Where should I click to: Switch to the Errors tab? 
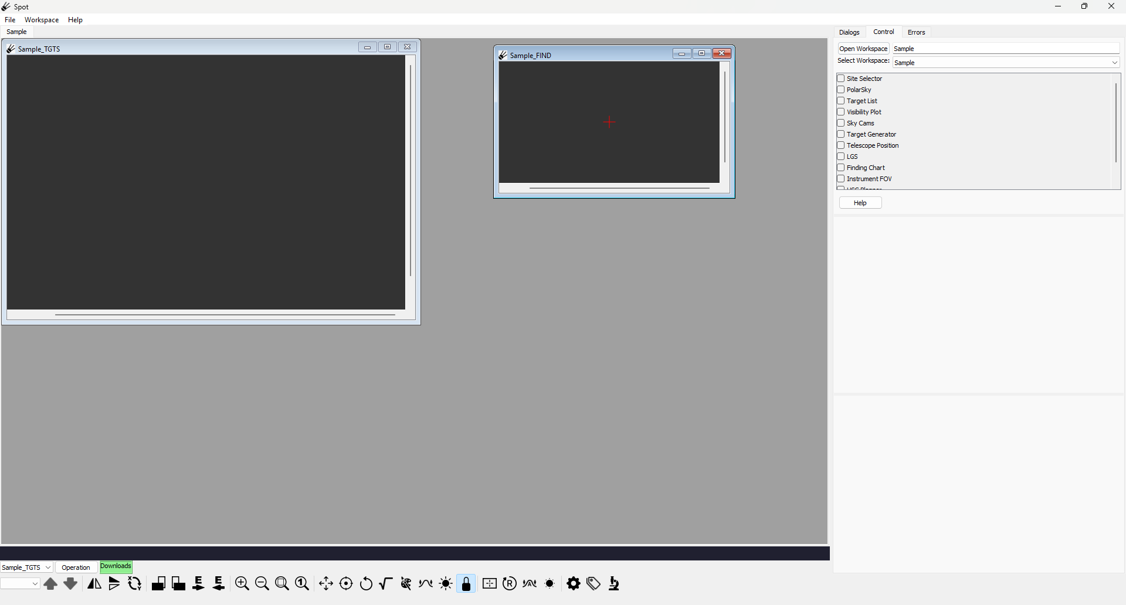click(x=917, y=32)
